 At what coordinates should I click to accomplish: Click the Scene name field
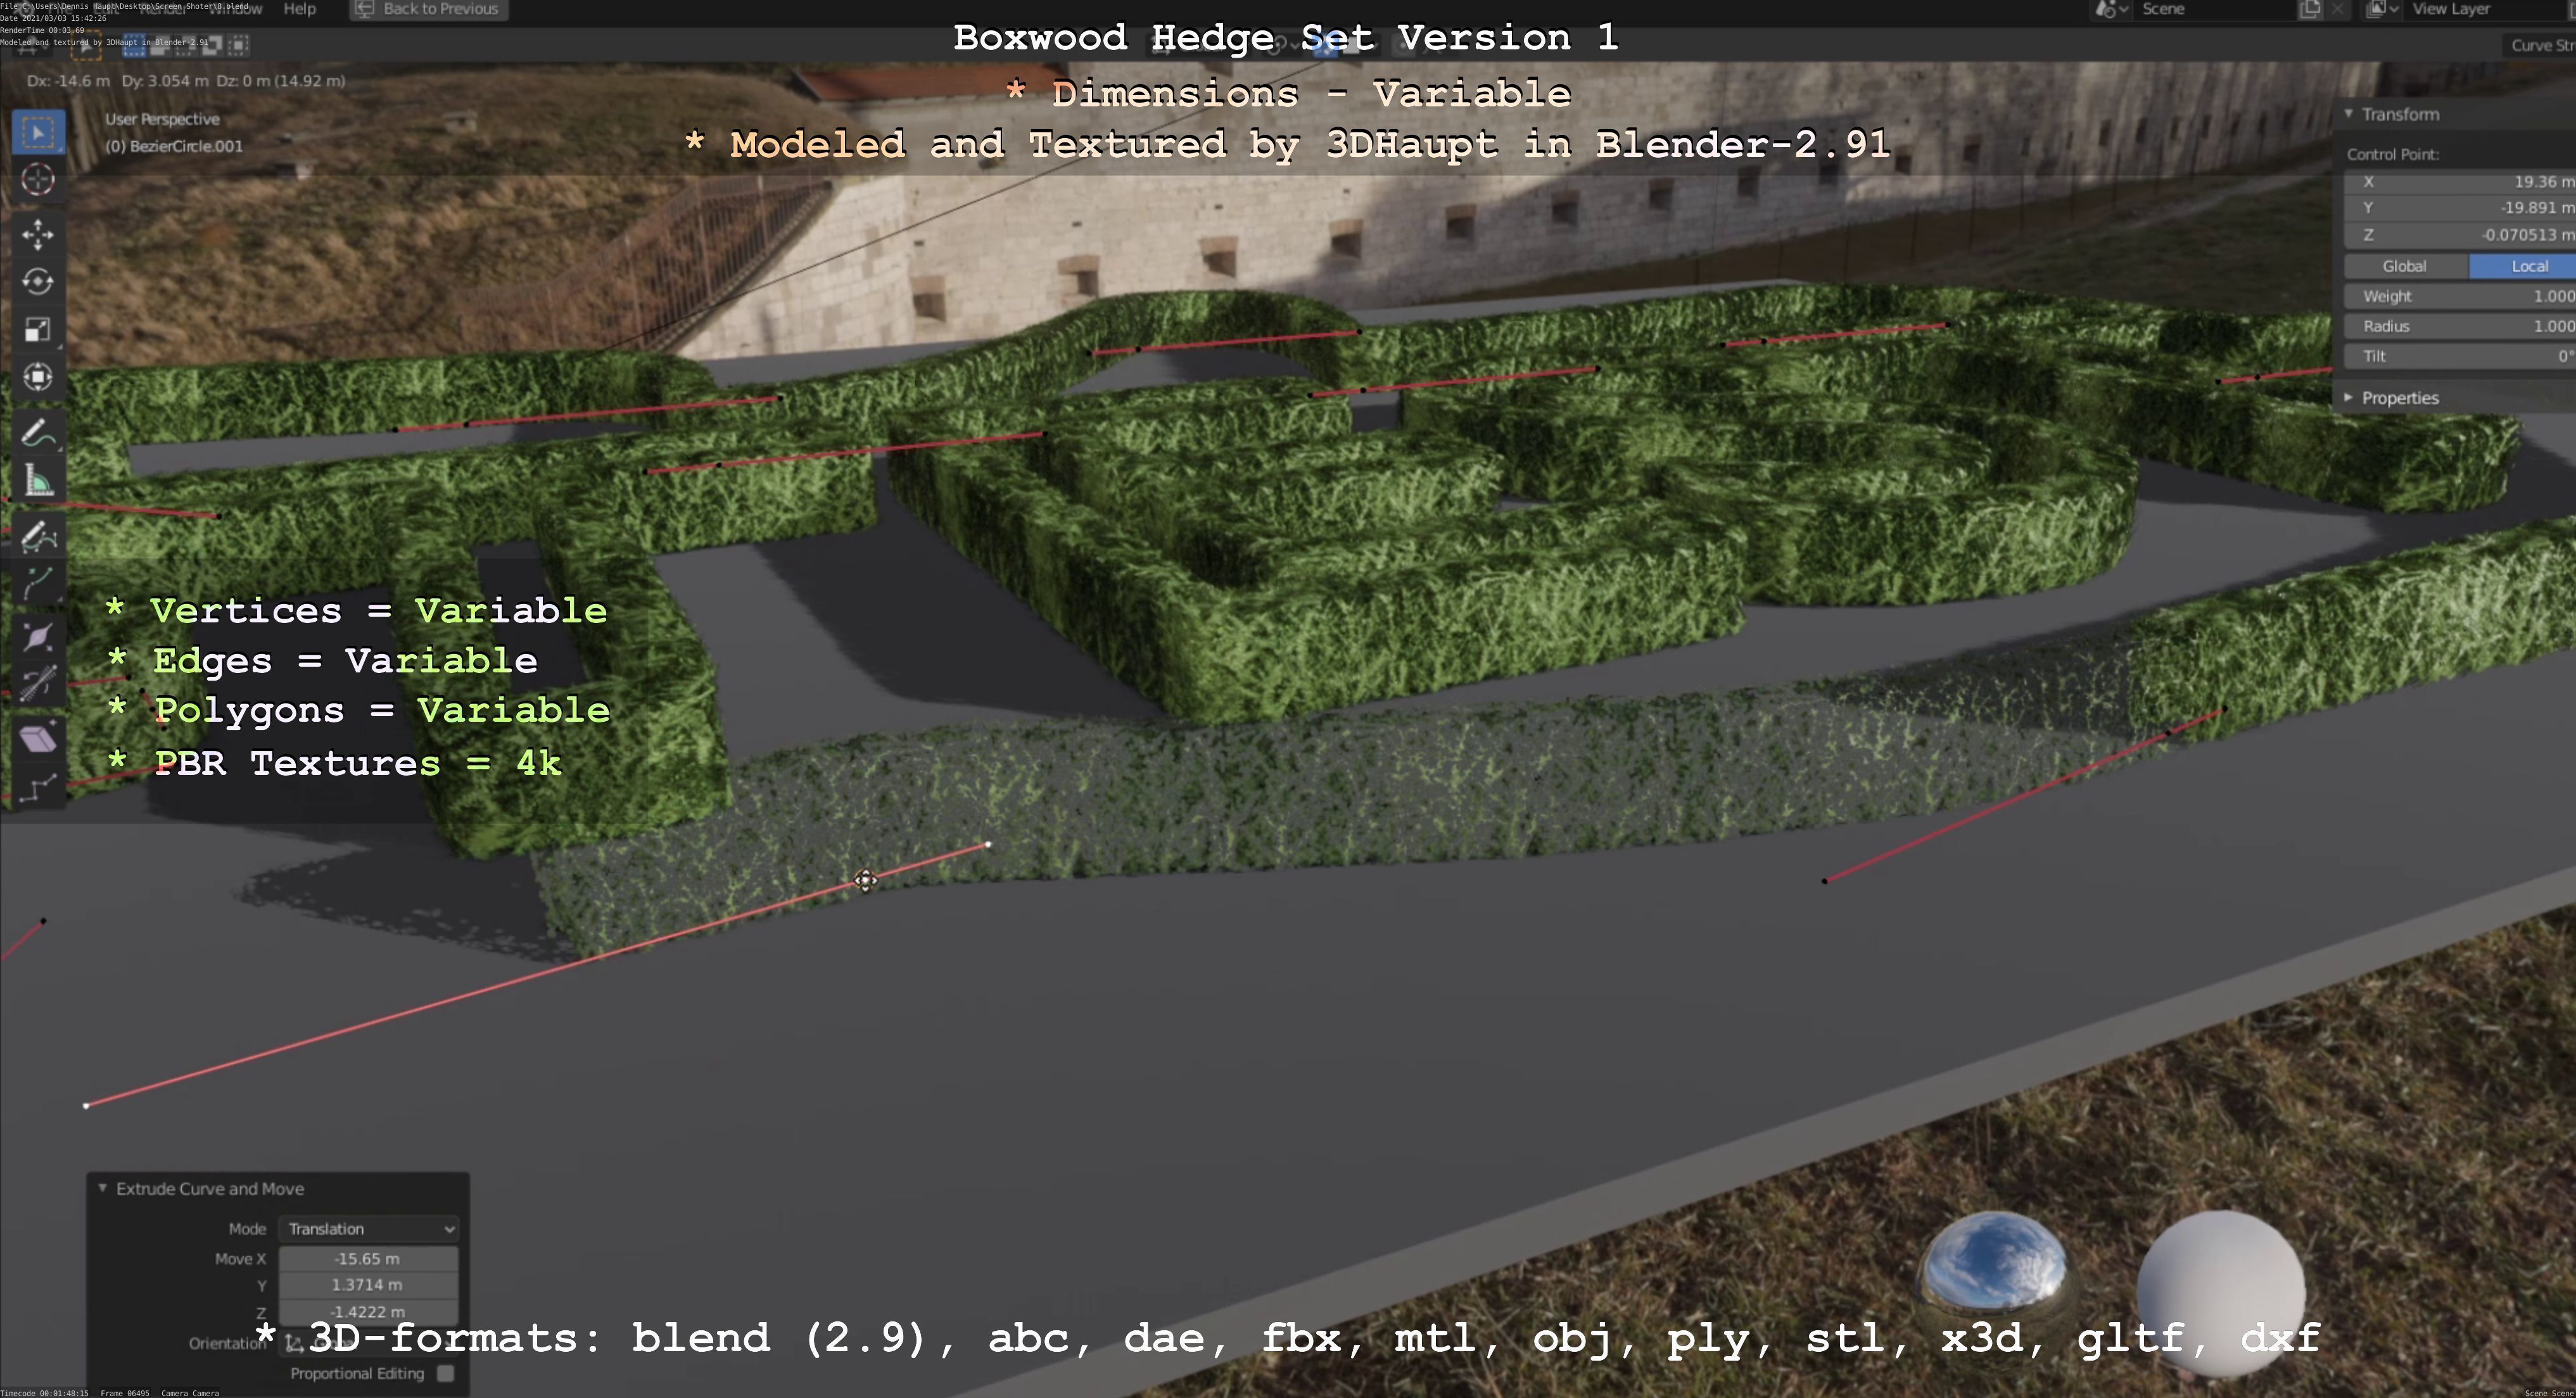coord(2216,9)
